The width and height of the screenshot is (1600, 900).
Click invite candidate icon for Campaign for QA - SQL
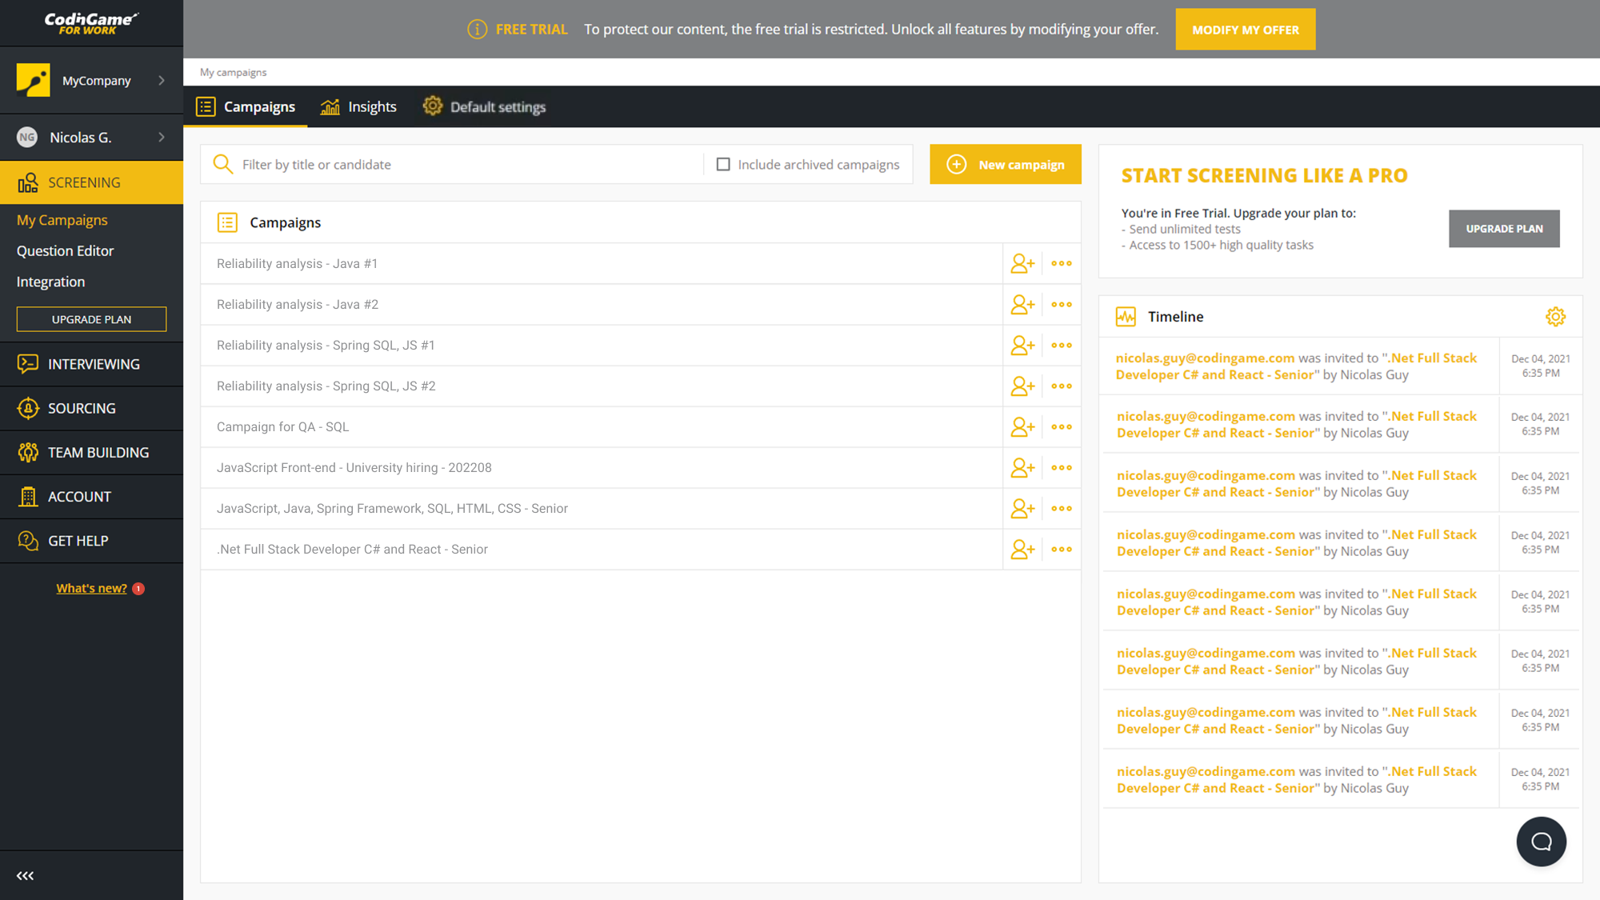pos(1022,426)
